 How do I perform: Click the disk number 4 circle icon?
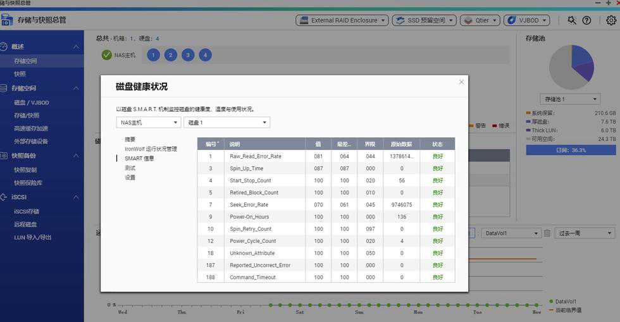(205, 55)
